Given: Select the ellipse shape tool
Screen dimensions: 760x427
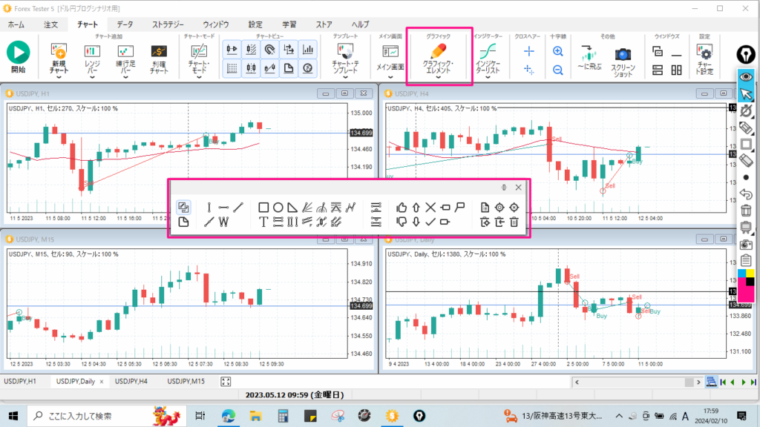Looking at the screenshot, I should point(278,208).
